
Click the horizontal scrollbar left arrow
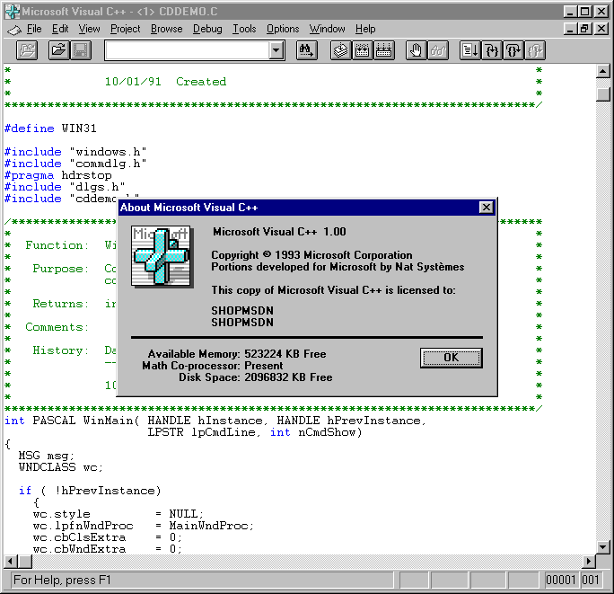tap(10, 562)
